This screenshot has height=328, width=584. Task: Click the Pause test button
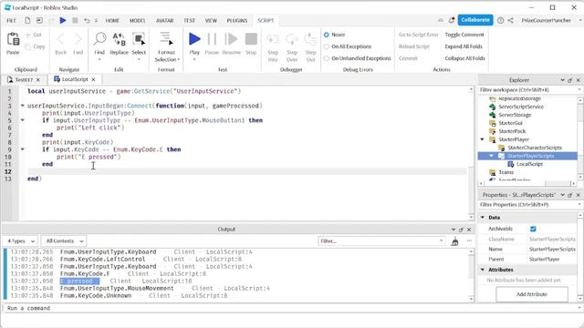tap(212, 38)
